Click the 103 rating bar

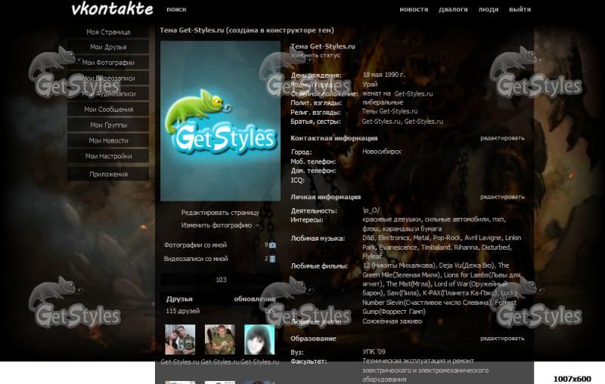click(221, 280)
